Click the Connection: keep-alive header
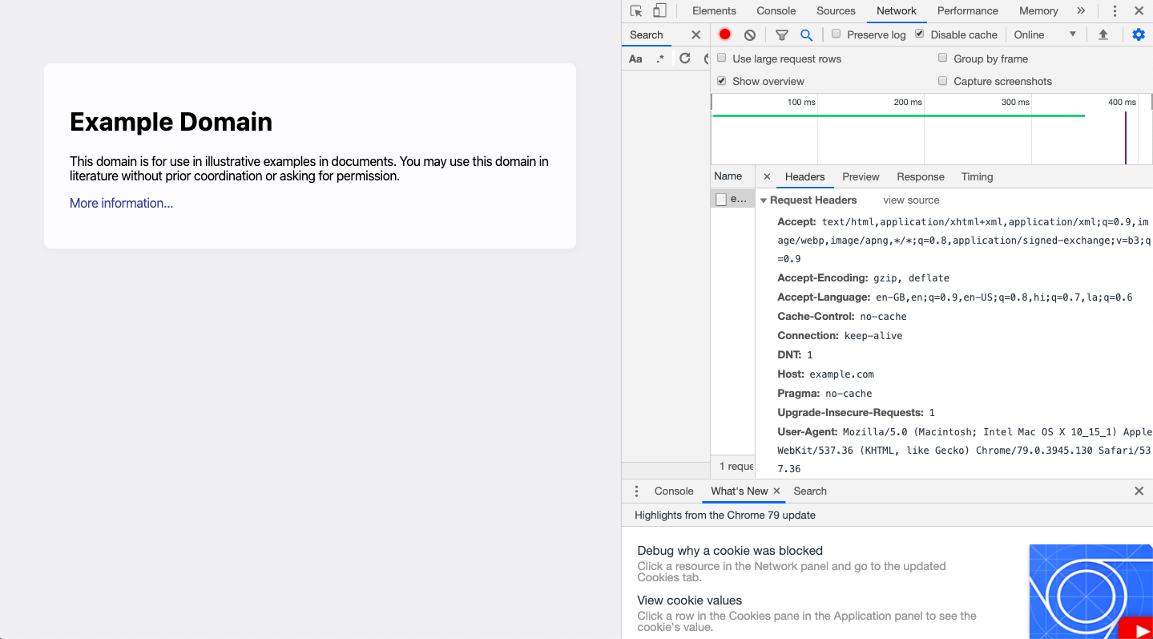The height and width of the screenshot is (639, 1153). click(x=840, y=336)
